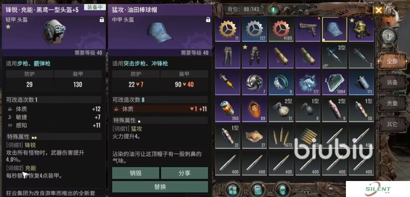The height and width of the screenshot is (197, 410).
Task: Click the green exclamation info icon
Action: (273, 10)
